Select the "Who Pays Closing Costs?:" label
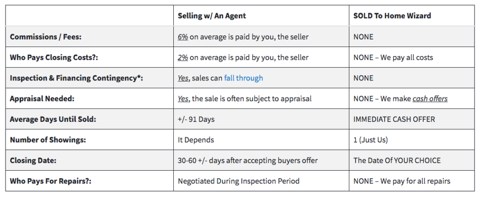 click(54, 57)
